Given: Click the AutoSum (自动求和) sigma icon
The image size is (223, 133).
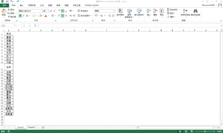Looking at the screenshot, I should click(x=168, y=10).
